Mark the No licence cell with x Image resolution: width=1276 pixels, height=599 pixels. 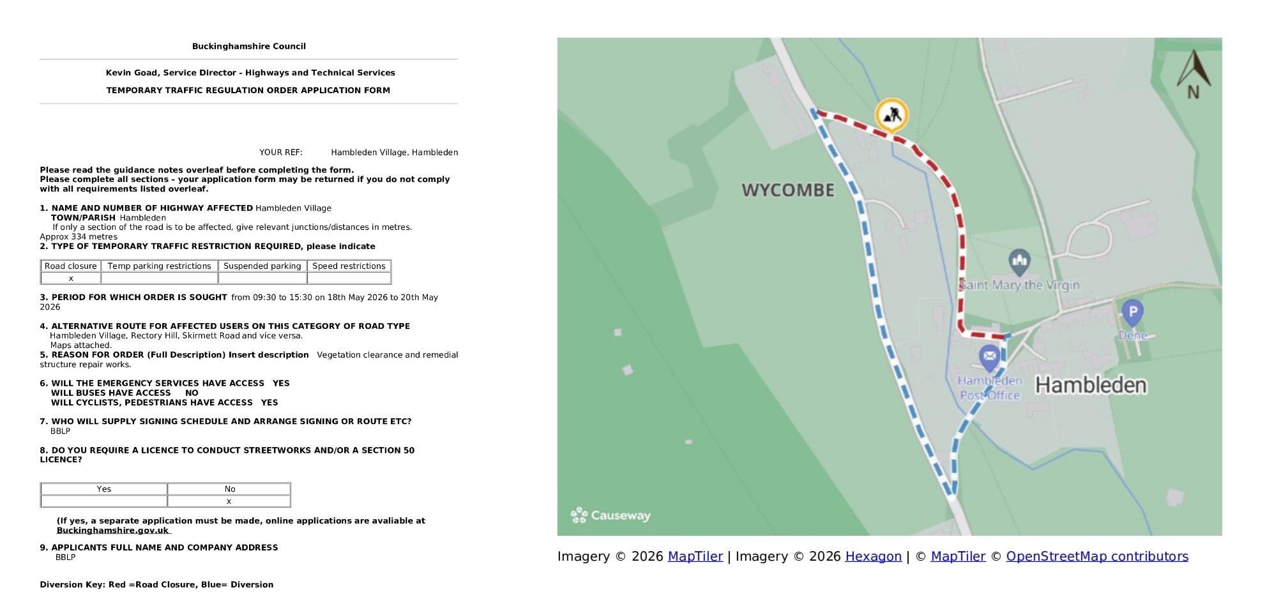[229, 501]
